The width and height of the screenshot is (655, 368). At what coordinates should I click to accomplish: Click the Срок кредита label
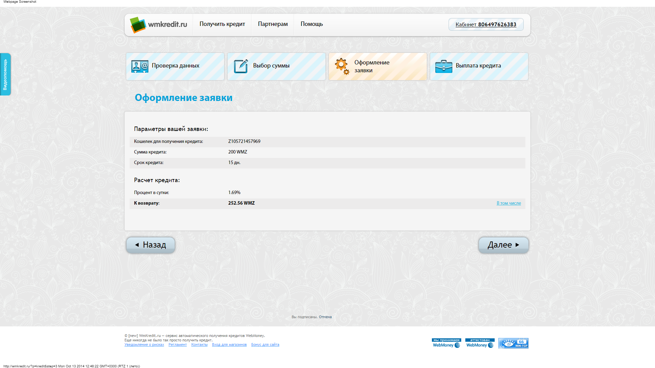[149, 163]
